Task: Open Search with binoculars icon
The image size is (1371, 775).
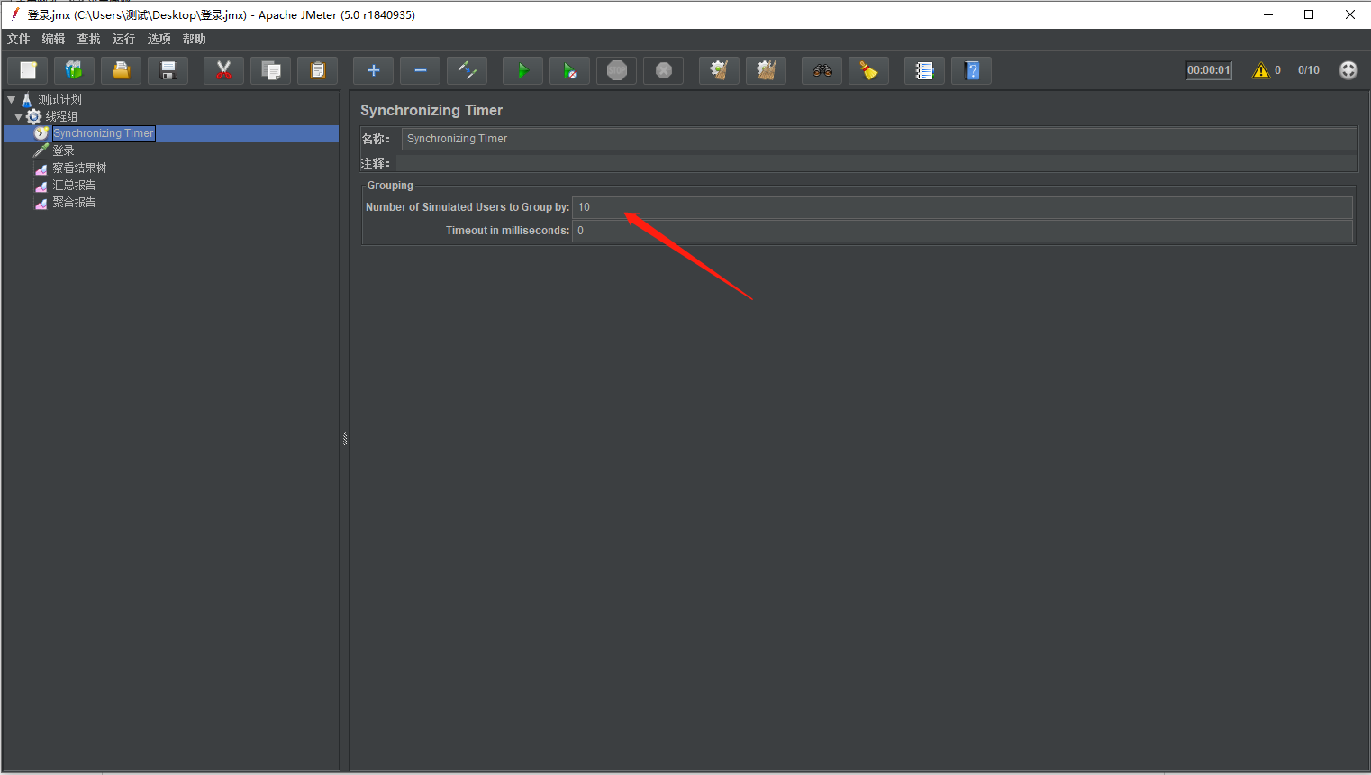Action: click(x=822, y=70)
